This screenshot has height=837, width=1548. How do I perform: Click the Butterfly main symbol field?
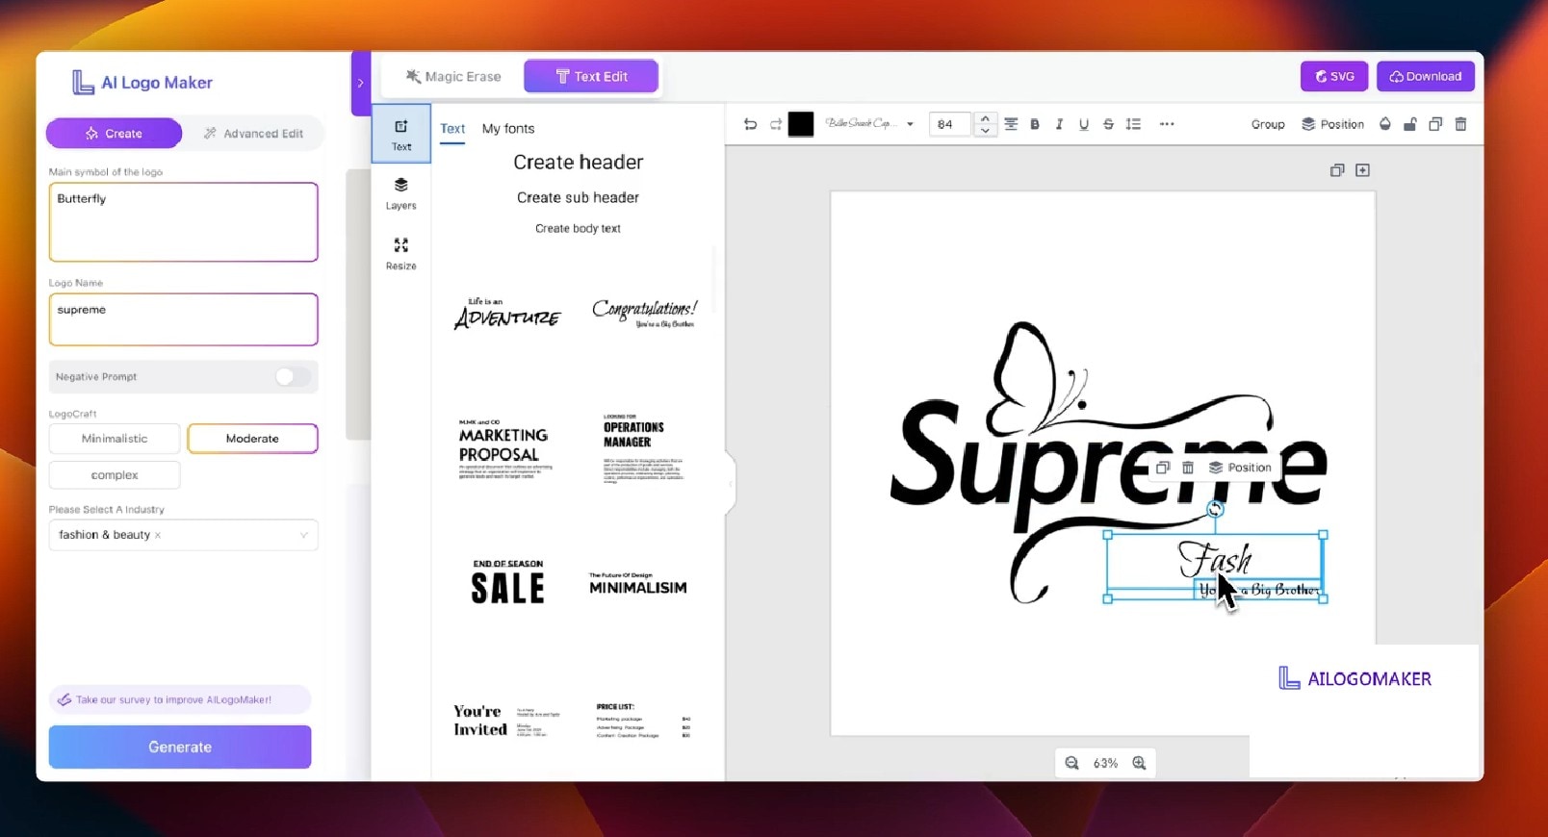tap(183, 222)
